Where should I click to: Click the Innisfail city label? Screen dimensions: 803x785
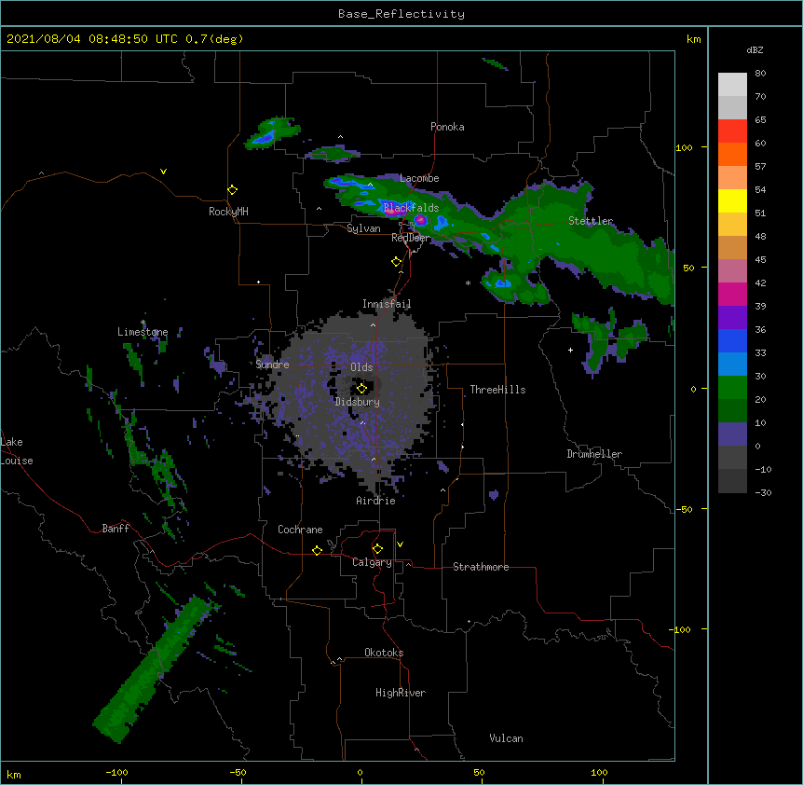387,304
